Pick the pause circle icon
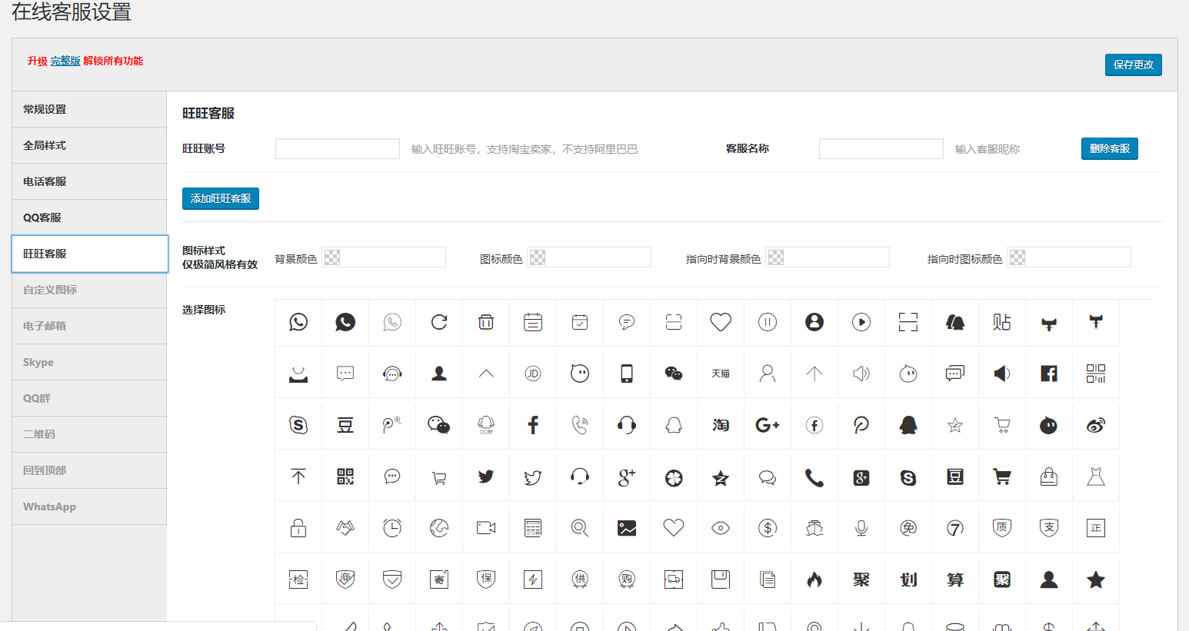 pos(768,322)
